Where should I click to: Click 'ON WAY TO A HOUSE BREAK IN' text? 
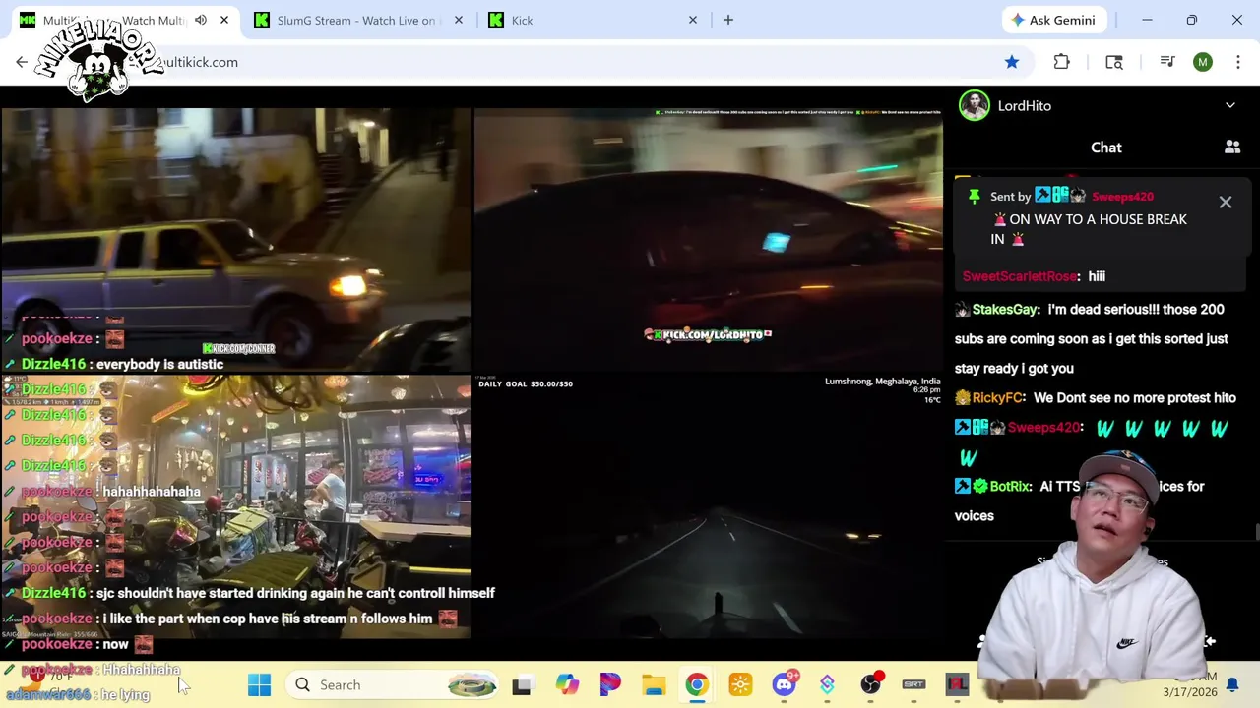[1089, 229]
